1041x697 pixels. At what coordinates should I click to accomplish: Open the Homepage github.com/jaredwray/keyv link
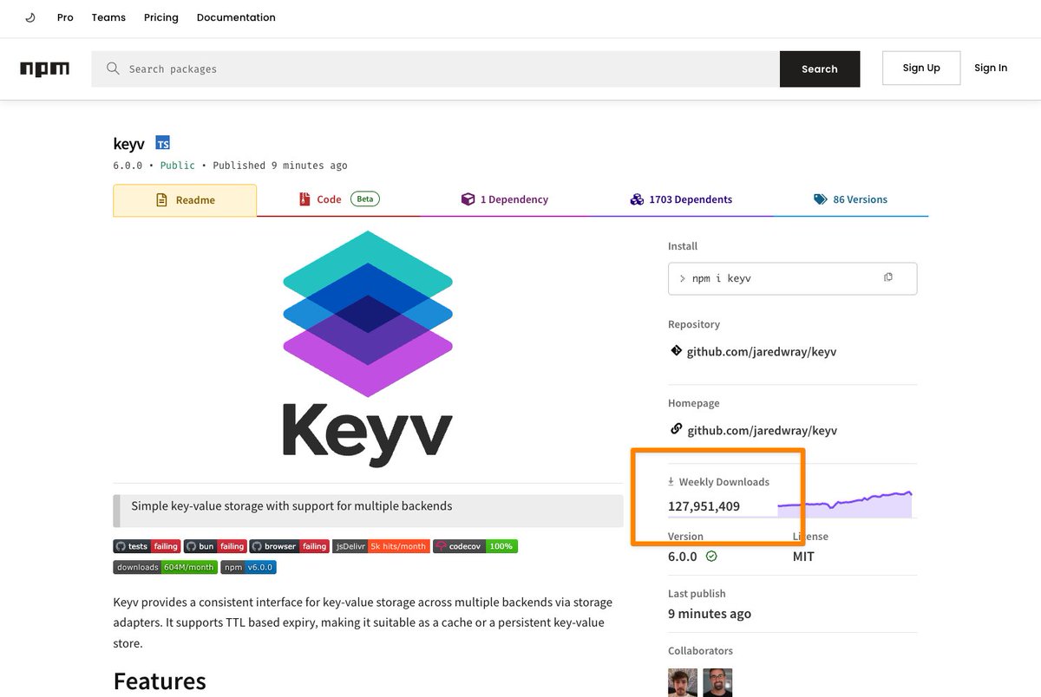click(762, 431)
